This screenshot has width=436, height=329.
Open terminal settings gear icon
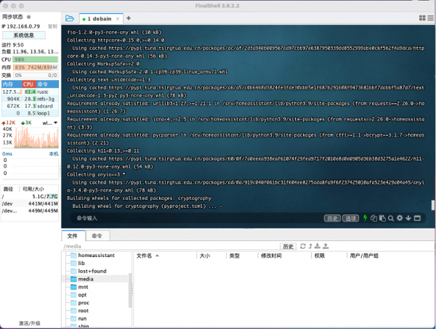(399, 218)
